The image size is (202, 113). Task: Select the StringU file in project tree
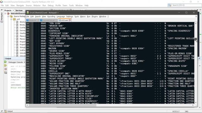coord(21,47)
